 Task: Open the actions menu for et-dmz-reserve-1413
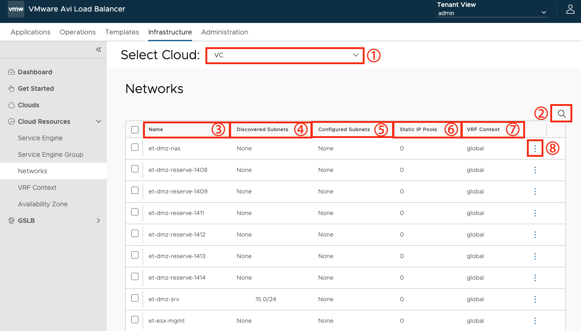[x=535, y=256]
